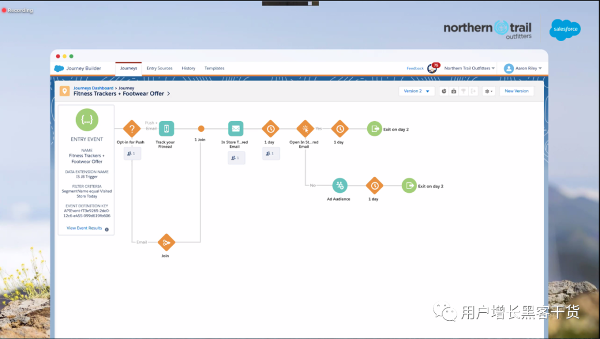Click the Journeys Dashboard breadcrumb link
Image resolution: width=600 pixels, height=339 pixels.
click(93, 88)
